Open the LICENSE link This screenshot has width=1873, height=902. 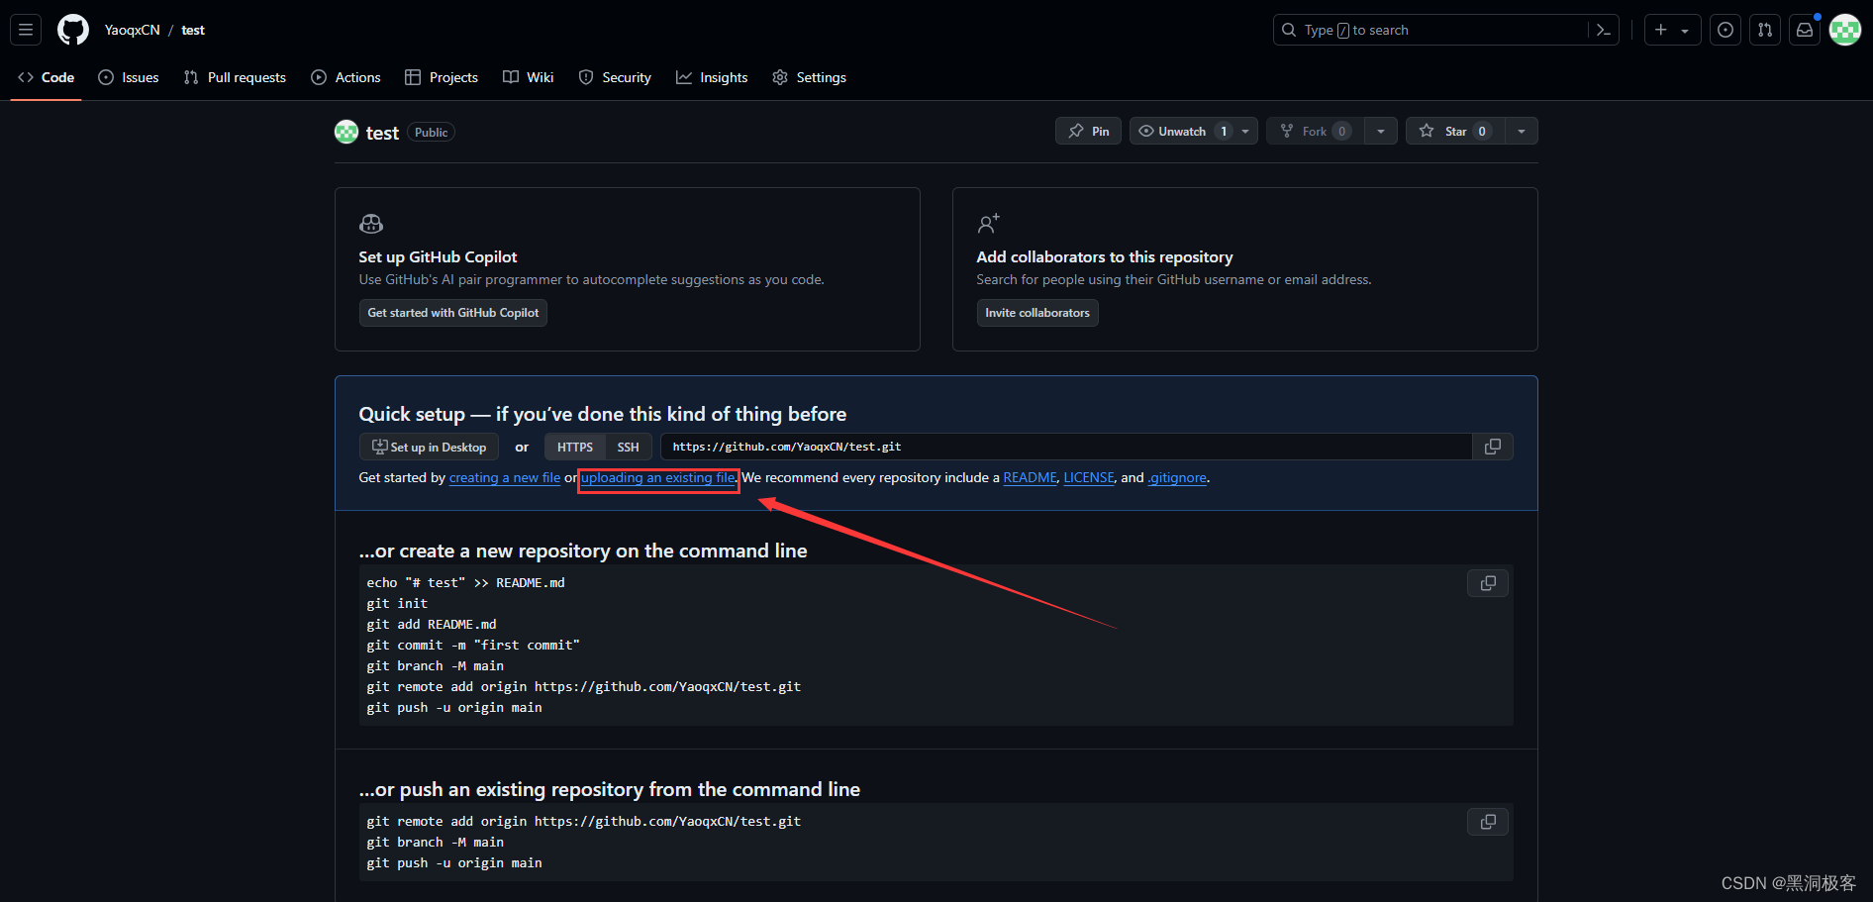pyautogui.click(x=1089, y=477)
